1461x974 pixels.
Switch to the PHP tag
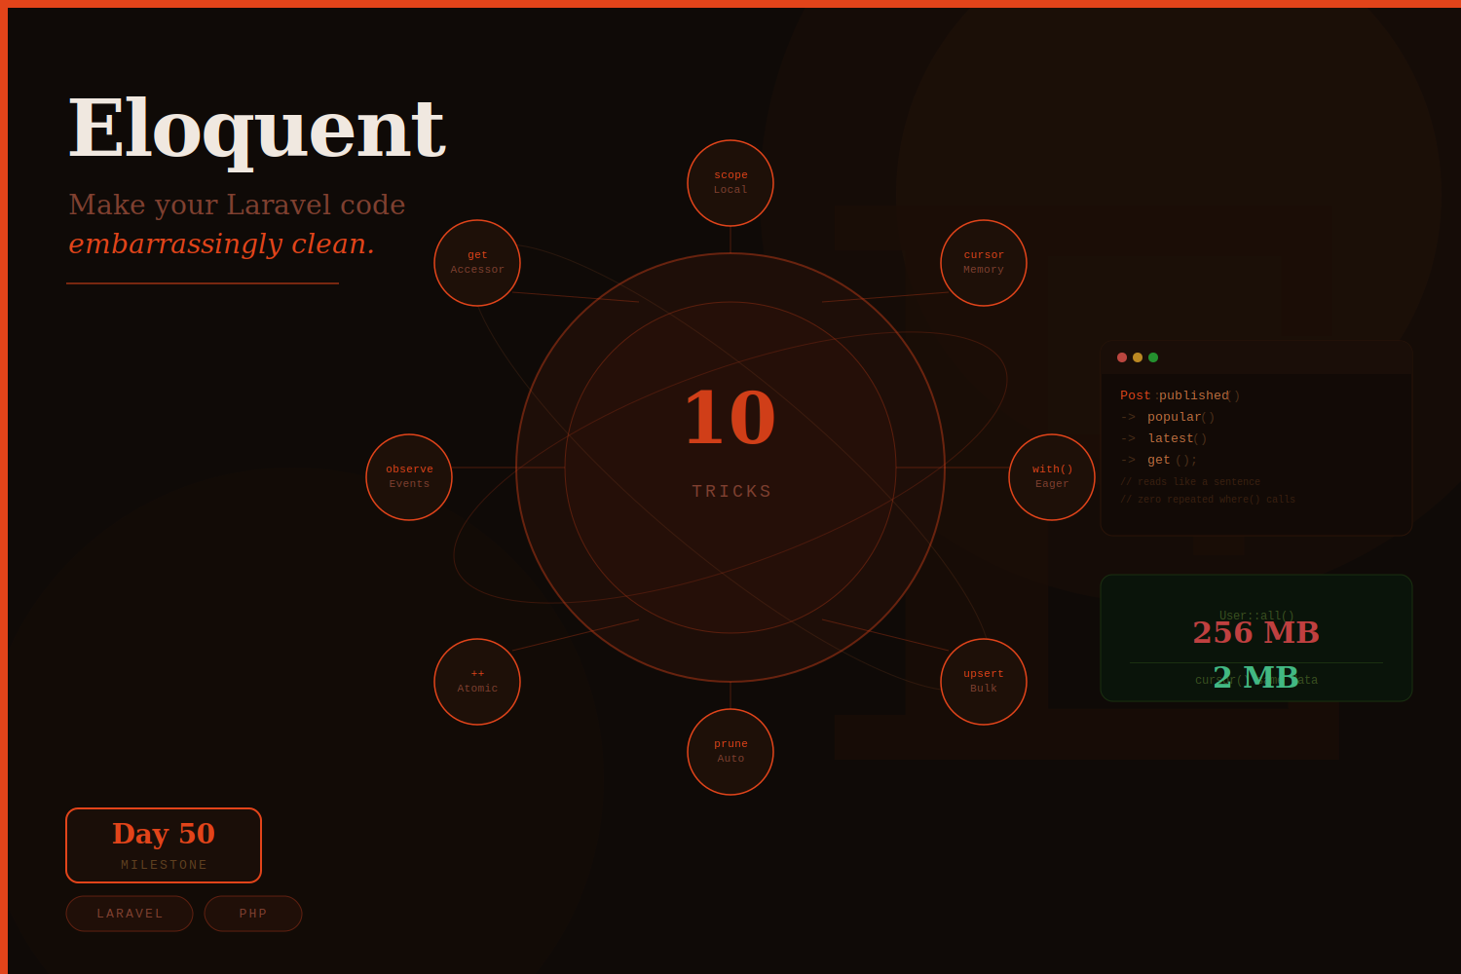point(252,913)
